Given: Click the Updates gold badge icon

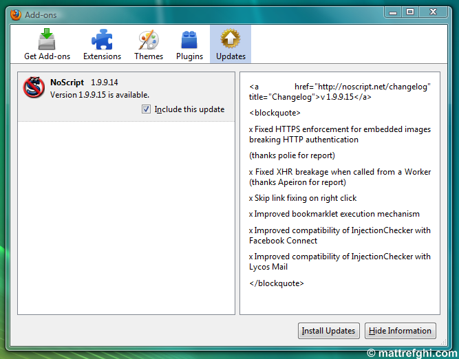Looking at the screenshot, I should coord(231,39).
